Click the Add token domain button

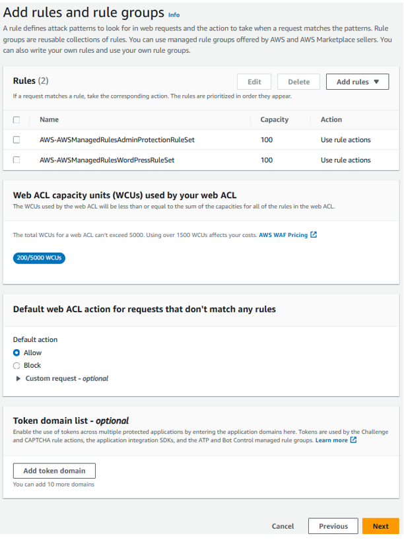(x=54, y=471)
